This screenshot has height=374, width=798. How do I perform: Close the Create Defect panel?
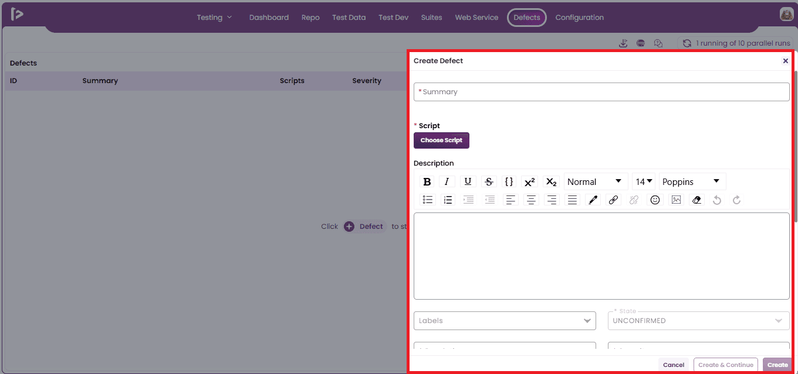[786, 61]
